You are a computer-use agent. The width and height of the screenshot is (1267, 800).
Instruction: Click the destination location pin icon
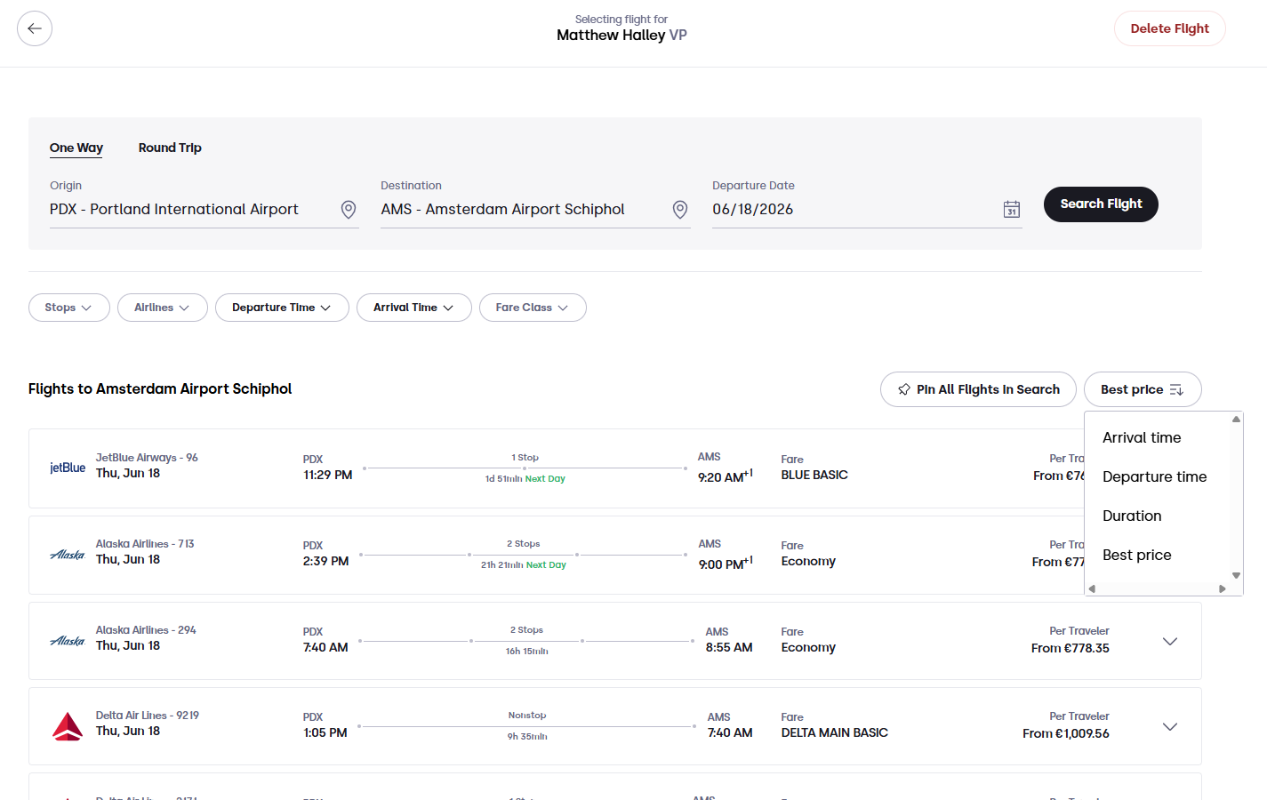click(680, 209)
